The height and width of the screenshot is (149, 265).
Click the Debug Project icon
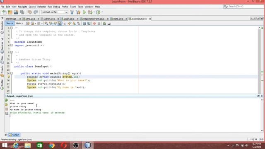click(x=90, y=12)
